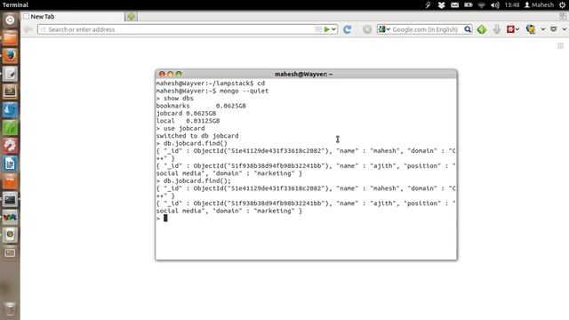This screenshot has width=569, height=320.
Task: Click the 'local 0.03125GB' output line
Action: (x=188, y=121)
